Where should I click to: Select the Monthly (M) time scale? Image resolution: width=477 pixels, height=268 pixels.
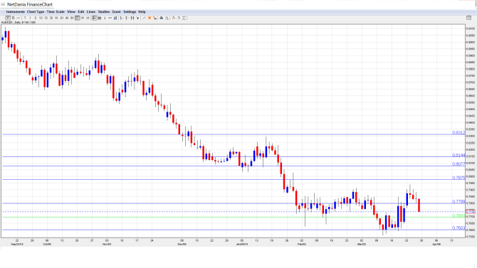[88, 18]
